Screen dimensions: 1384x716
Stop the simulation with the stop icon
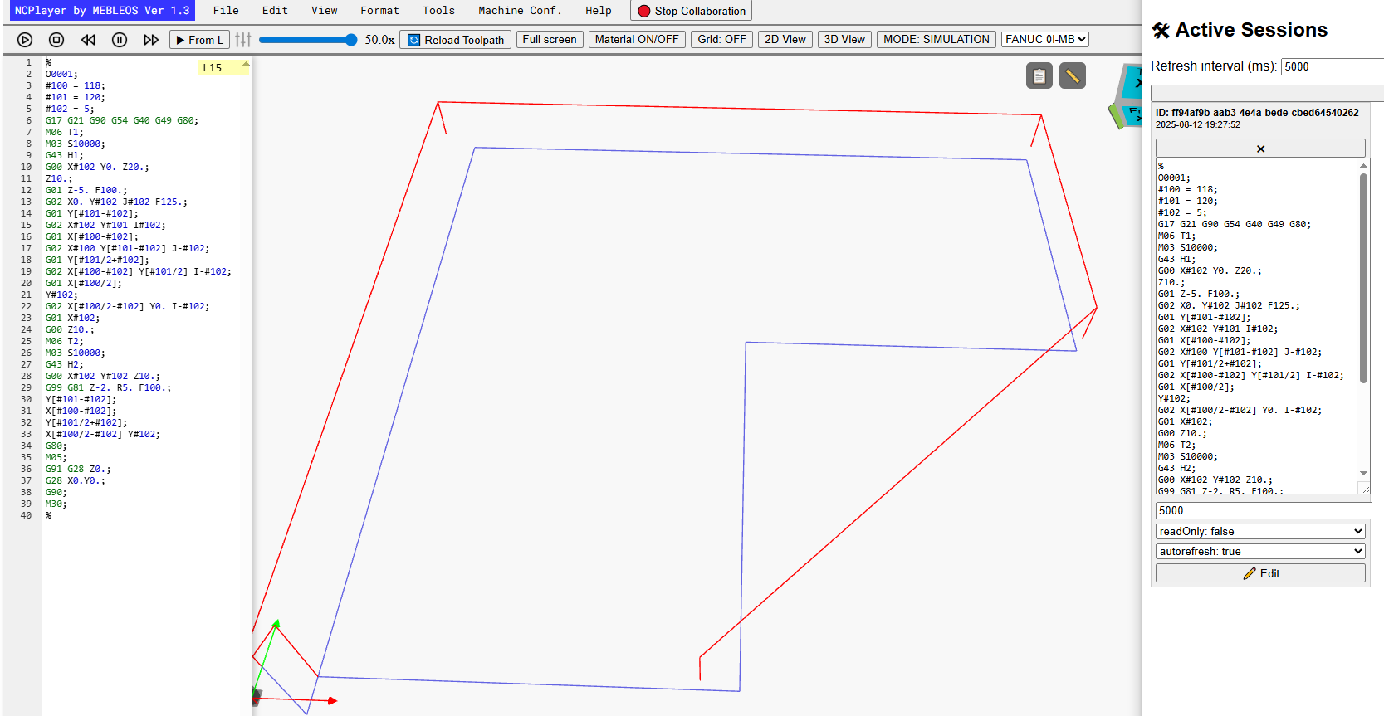point(56,40)
